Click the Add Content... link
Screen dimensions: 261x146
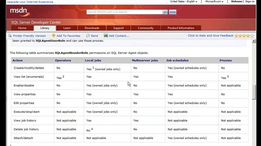tap(119, 36)
